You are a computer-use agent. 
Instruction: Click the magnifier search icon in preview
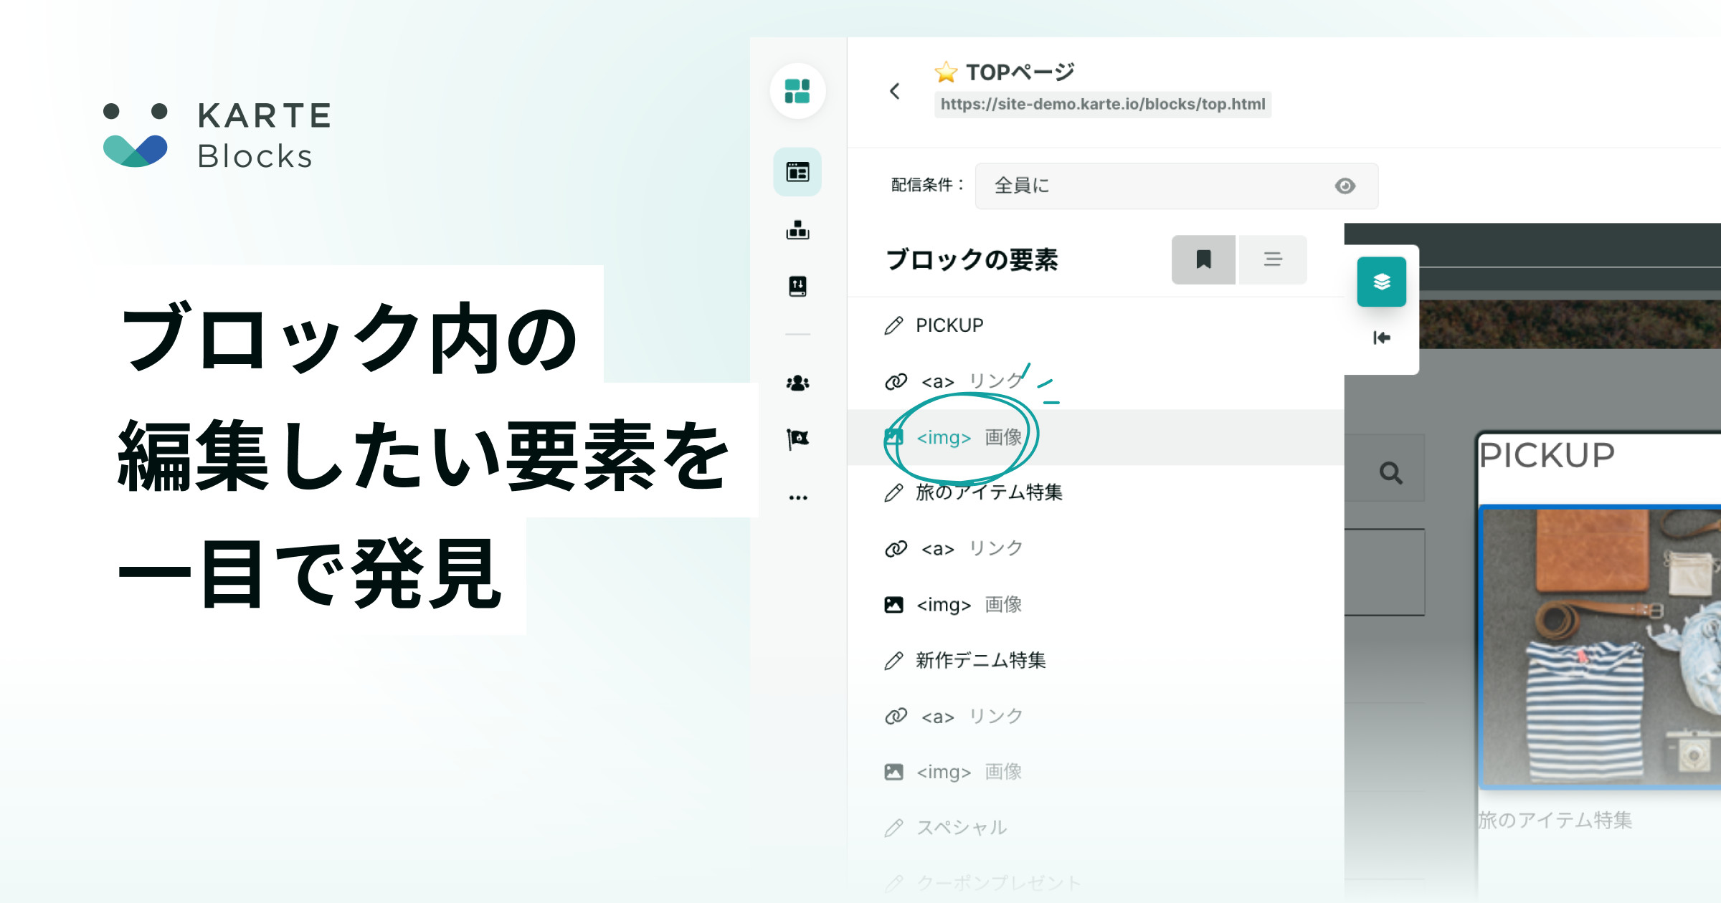coord(1390,473)
